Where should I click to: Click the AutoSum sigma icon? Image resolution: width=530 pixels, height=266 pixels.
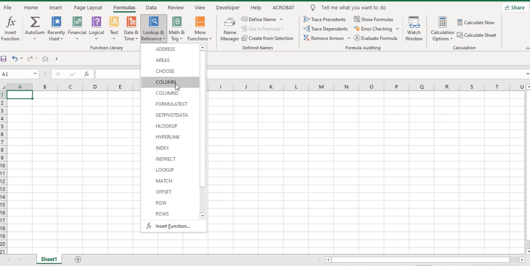(35, 22)
